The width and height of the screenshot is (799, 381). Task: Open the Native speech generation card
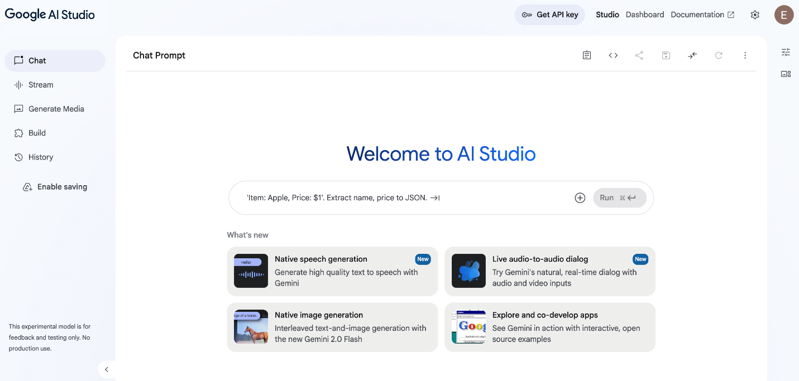[x=332, y=271]
